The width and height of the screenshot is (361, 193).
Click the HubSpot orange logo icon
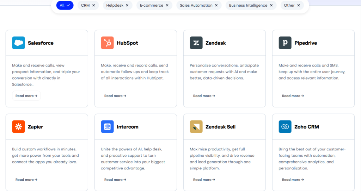coord(107,43)
